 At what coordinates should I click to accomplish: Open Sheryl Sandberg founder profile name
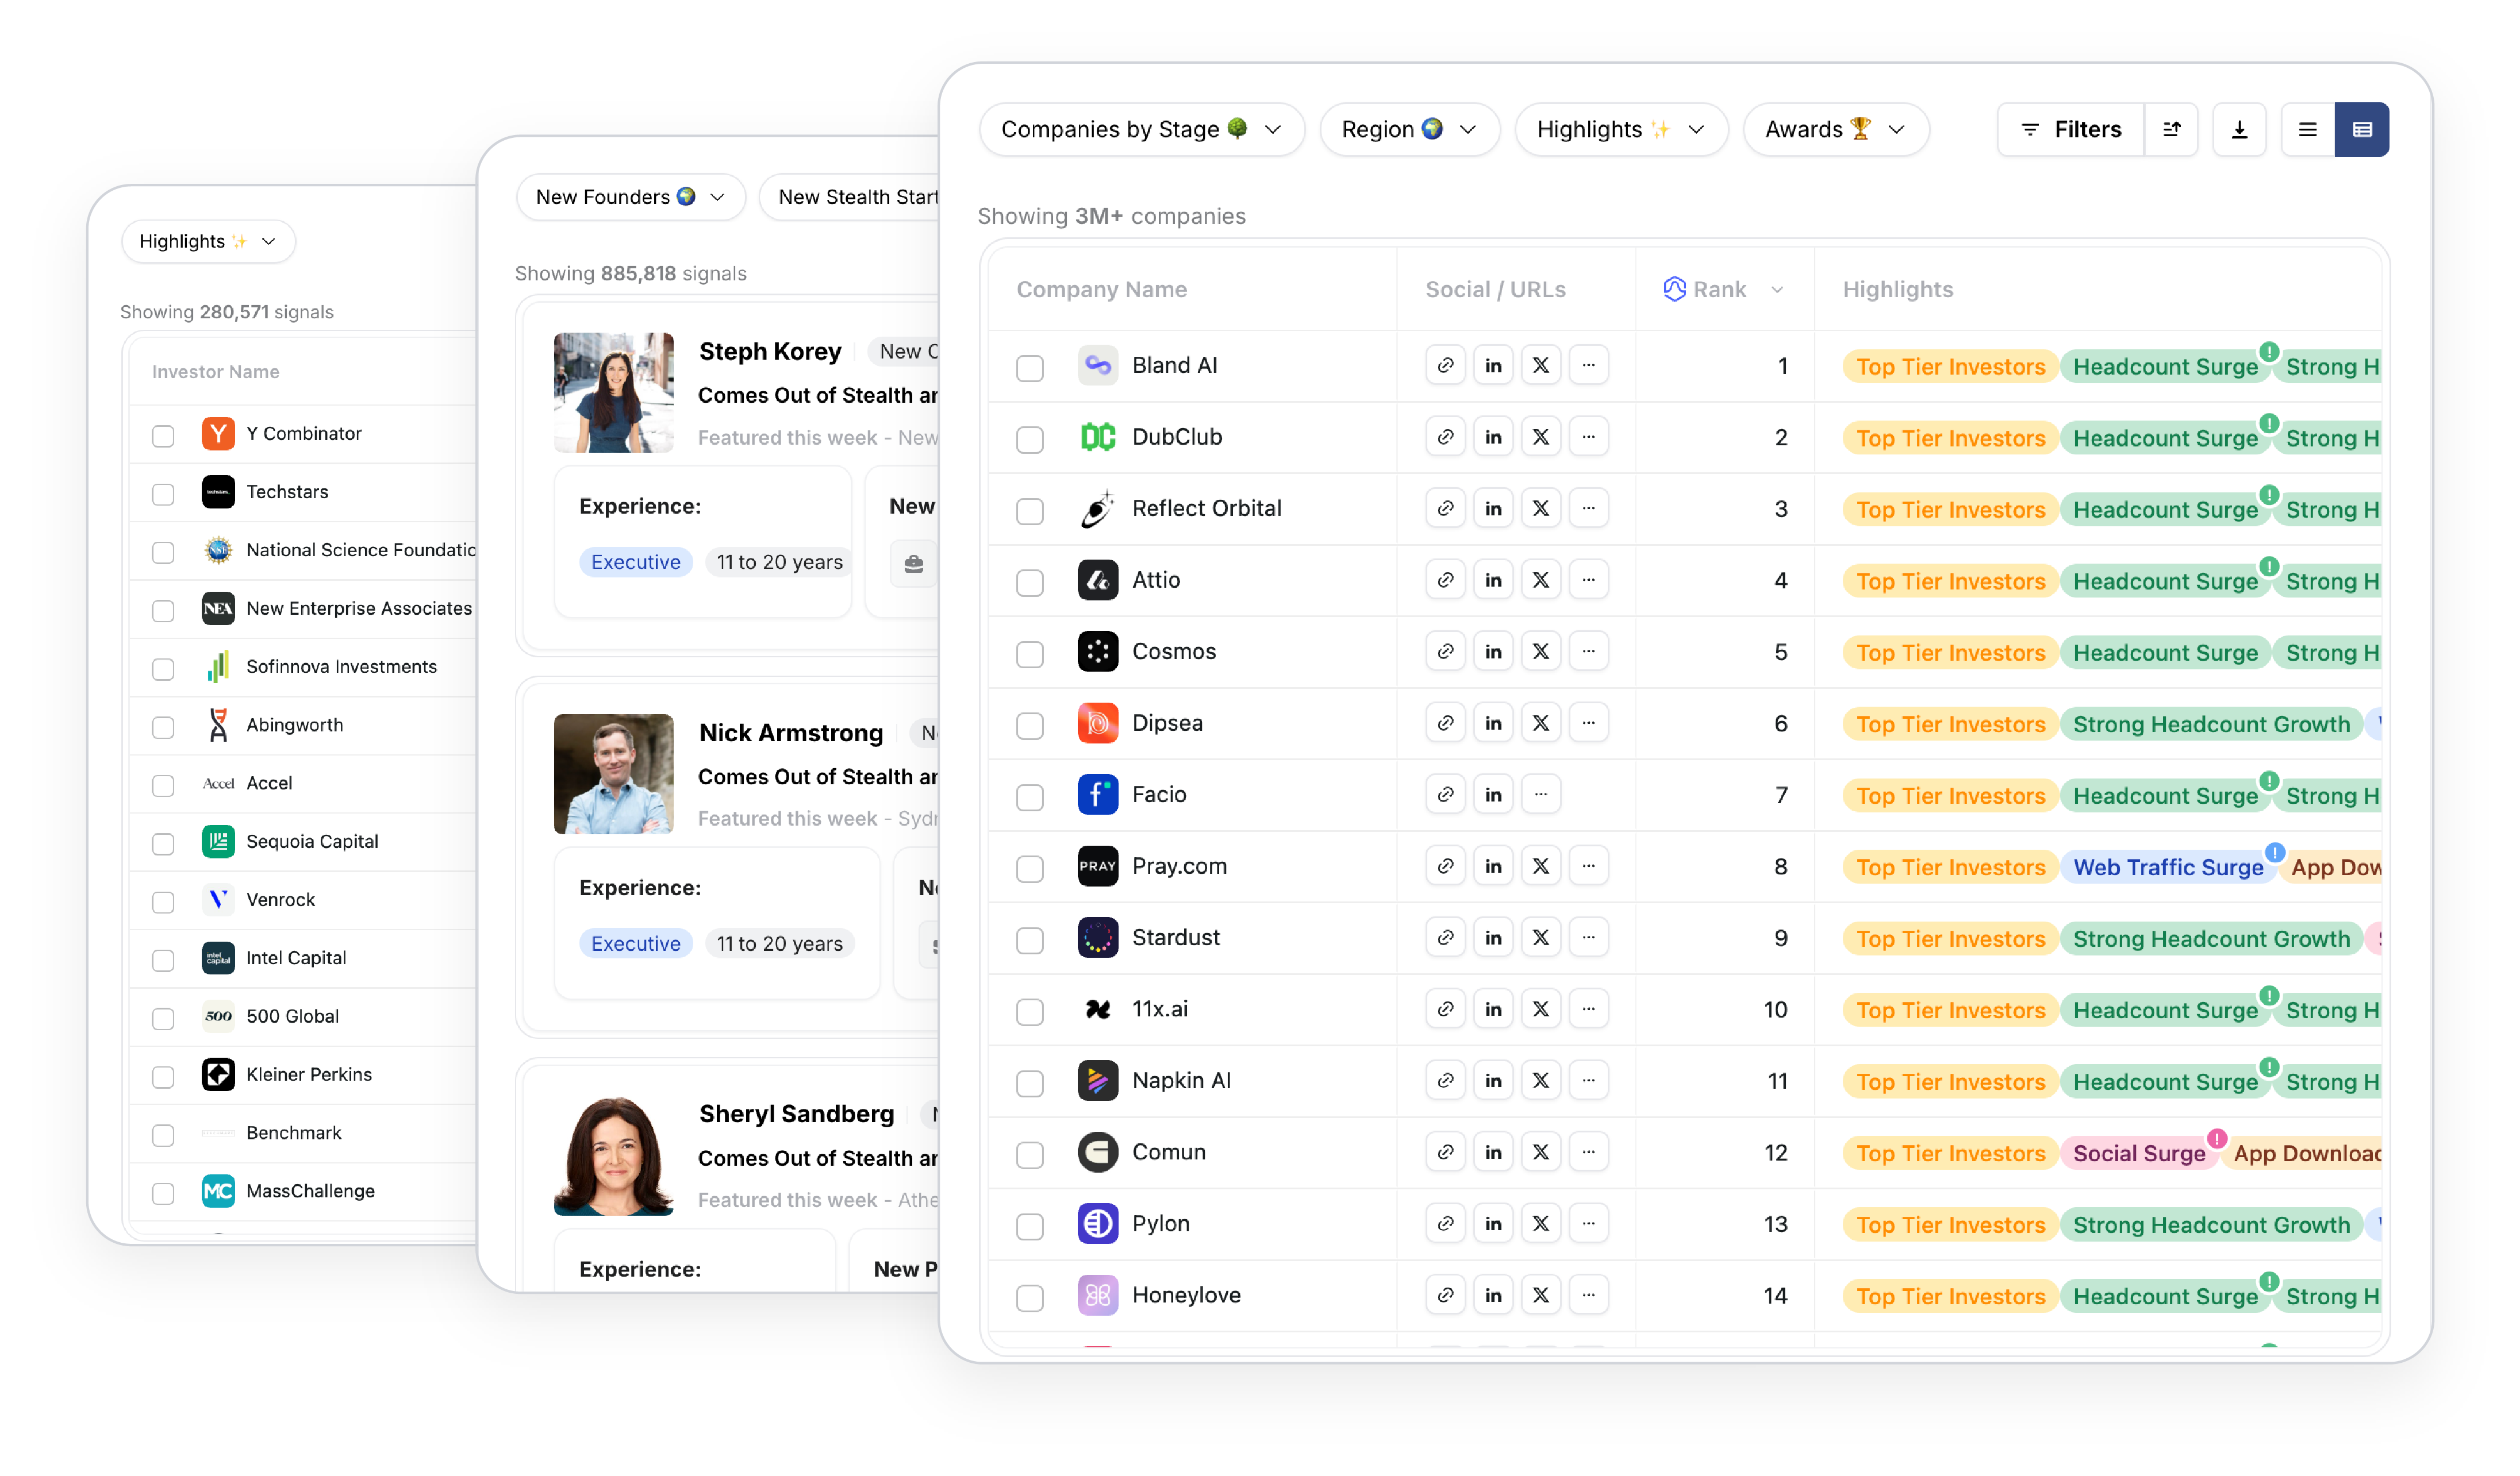796,1113
